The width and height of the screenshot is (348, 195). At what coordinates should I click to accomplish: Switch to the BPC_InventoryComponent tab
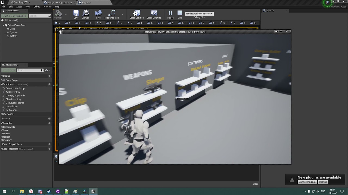click(x=60, y=2)
